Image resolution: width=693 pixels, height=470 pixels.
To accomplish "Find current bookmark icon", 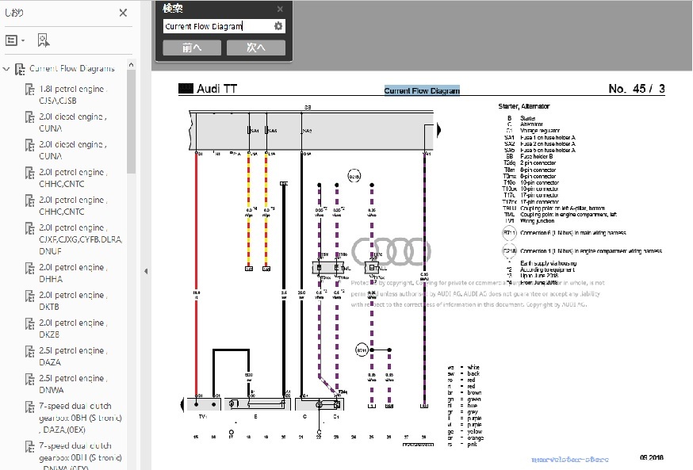I will pyautogui.click(x=44, y=40).
